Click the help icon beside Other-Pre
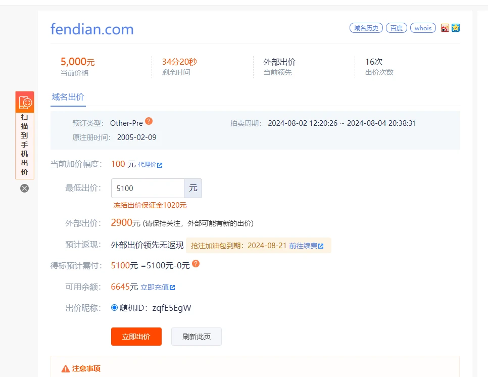Image resolution: width=488 pixels, height=377 pixels. (x=149, y=121)
